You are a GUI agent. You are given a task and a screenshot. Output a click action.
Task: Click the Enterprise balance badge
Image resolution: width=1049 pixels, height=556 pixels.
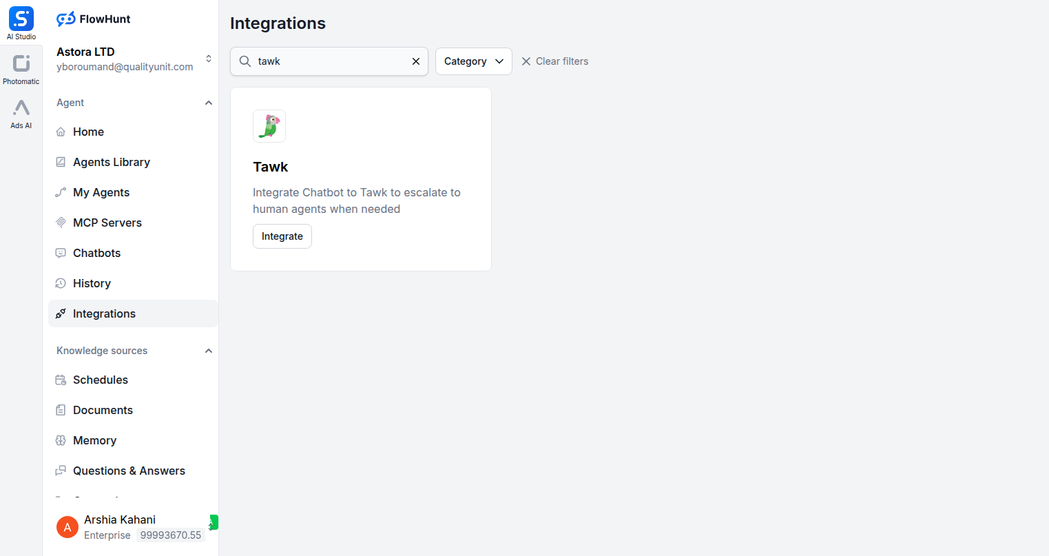[x=171, y=535]
